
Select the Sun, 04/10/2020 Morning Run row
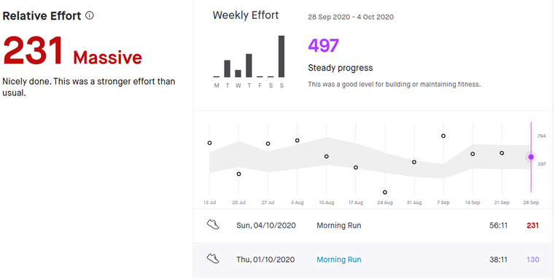pyautogui.click(x=373, y=226)
